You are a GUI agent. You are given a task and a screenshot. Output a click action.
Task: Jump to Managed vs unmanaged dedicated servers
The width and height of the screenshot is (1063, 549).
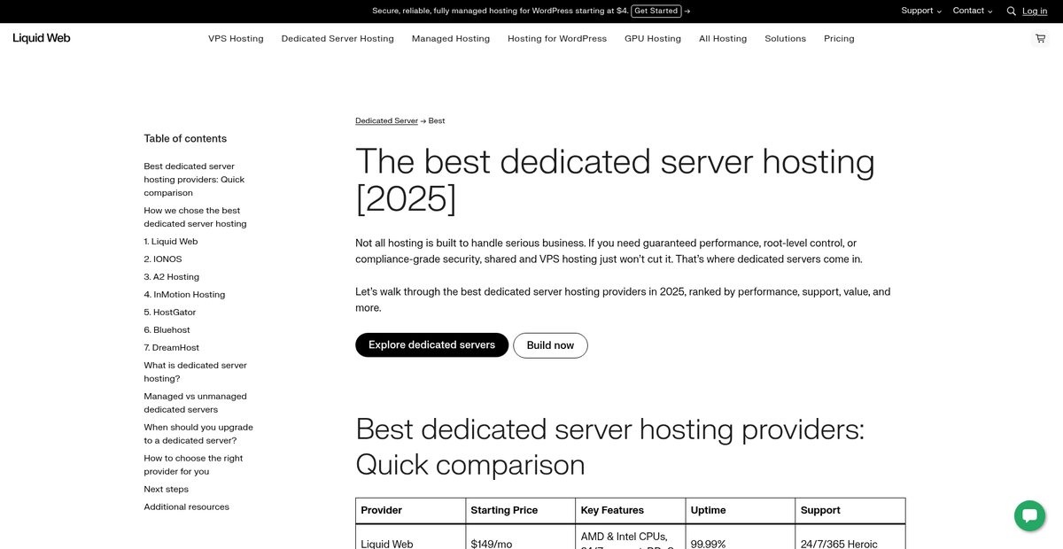[195, 403]
